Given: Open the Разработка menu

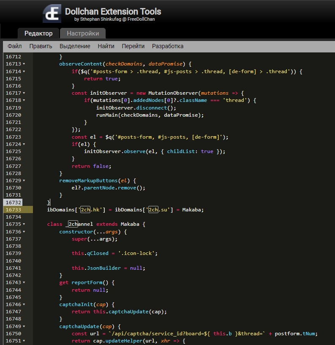Looking at the screenshot, I should point(167,46).
